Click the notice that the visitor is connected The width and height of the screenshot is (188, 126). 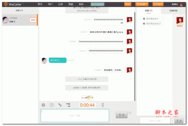click(x=87, y=88)
